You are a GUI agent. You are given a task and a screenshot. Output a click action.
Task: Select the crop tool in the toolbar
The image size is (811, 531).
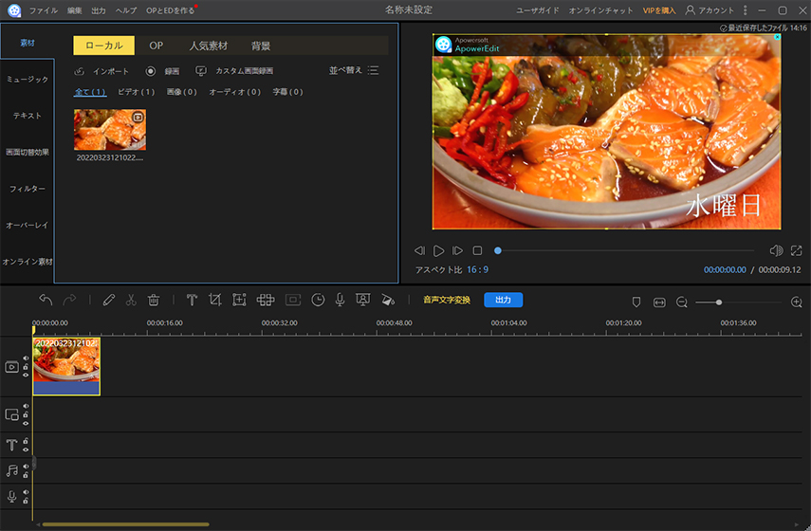coord(215,300)
